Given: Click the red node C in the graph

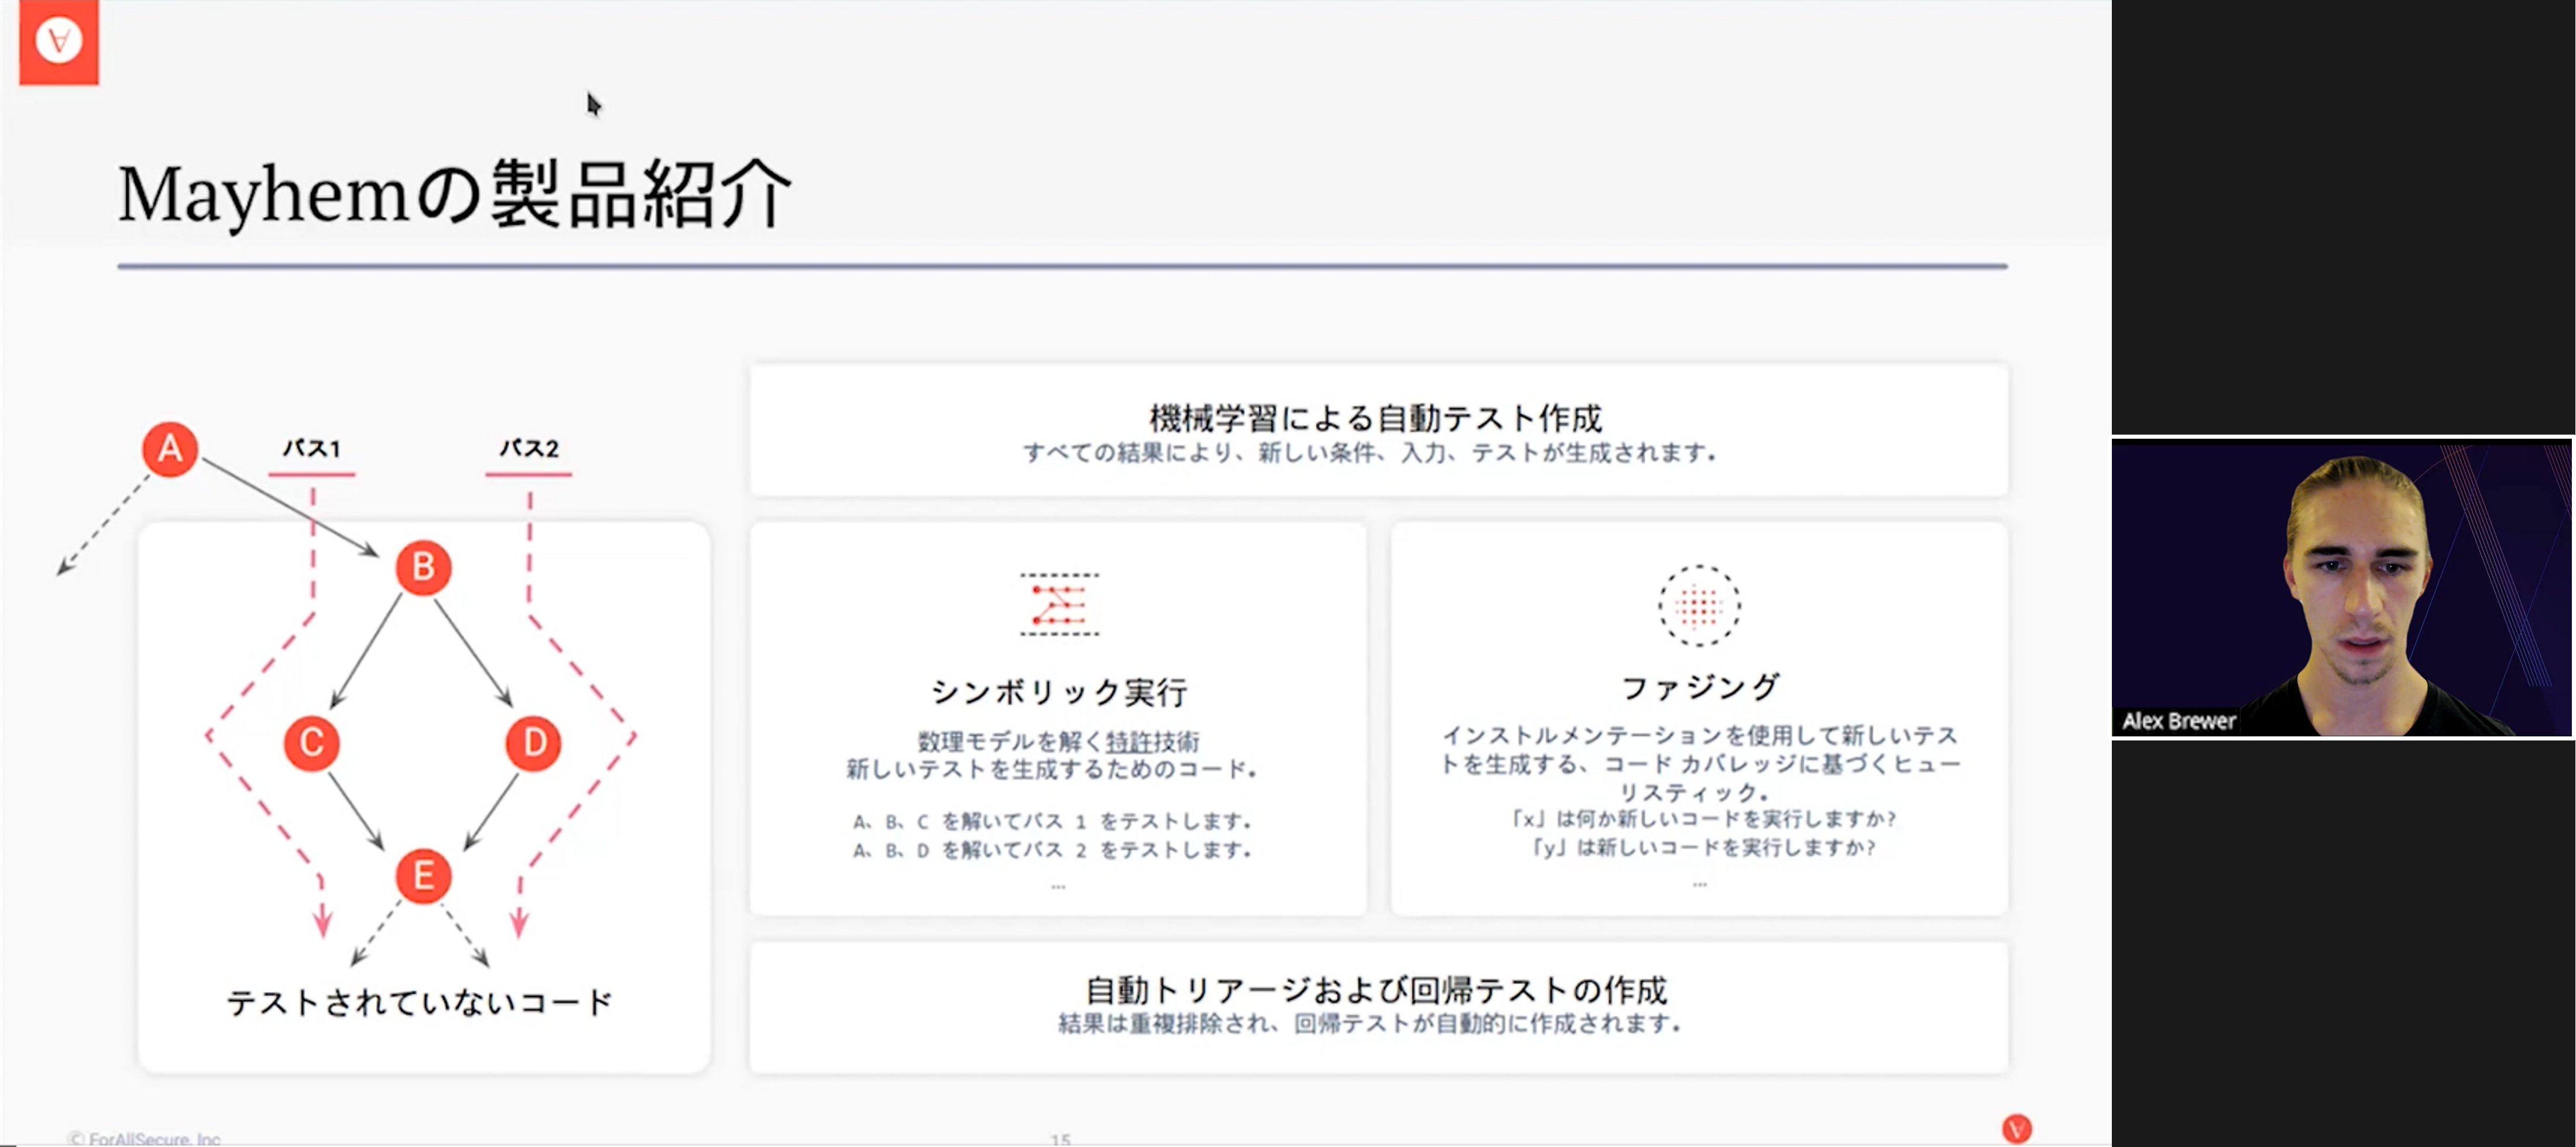Looking at the screenshot, I should 311,742.
